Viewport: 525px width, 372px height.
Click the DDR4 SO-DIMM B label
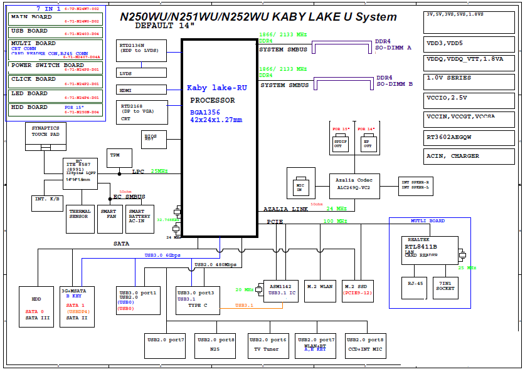point(395,81)
